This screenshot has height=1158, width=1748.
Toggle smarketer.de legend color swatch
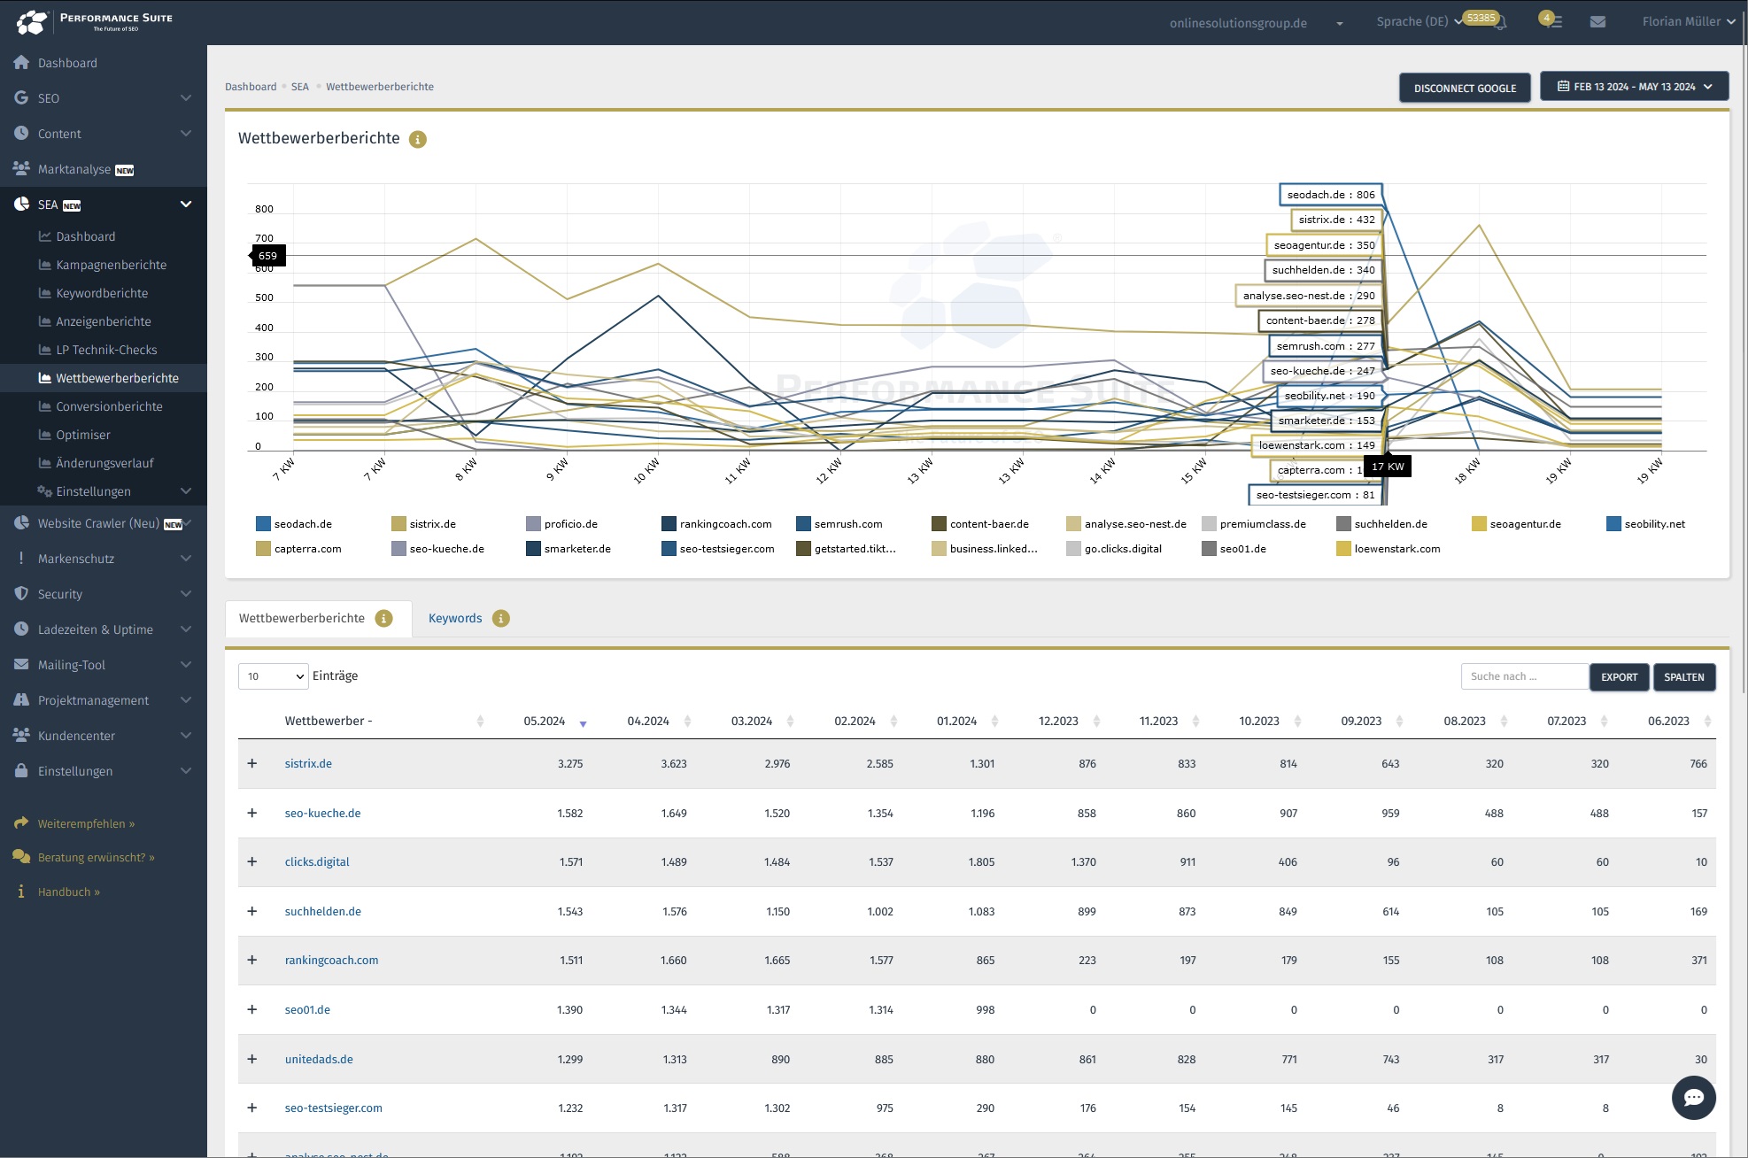click(533, 549)
